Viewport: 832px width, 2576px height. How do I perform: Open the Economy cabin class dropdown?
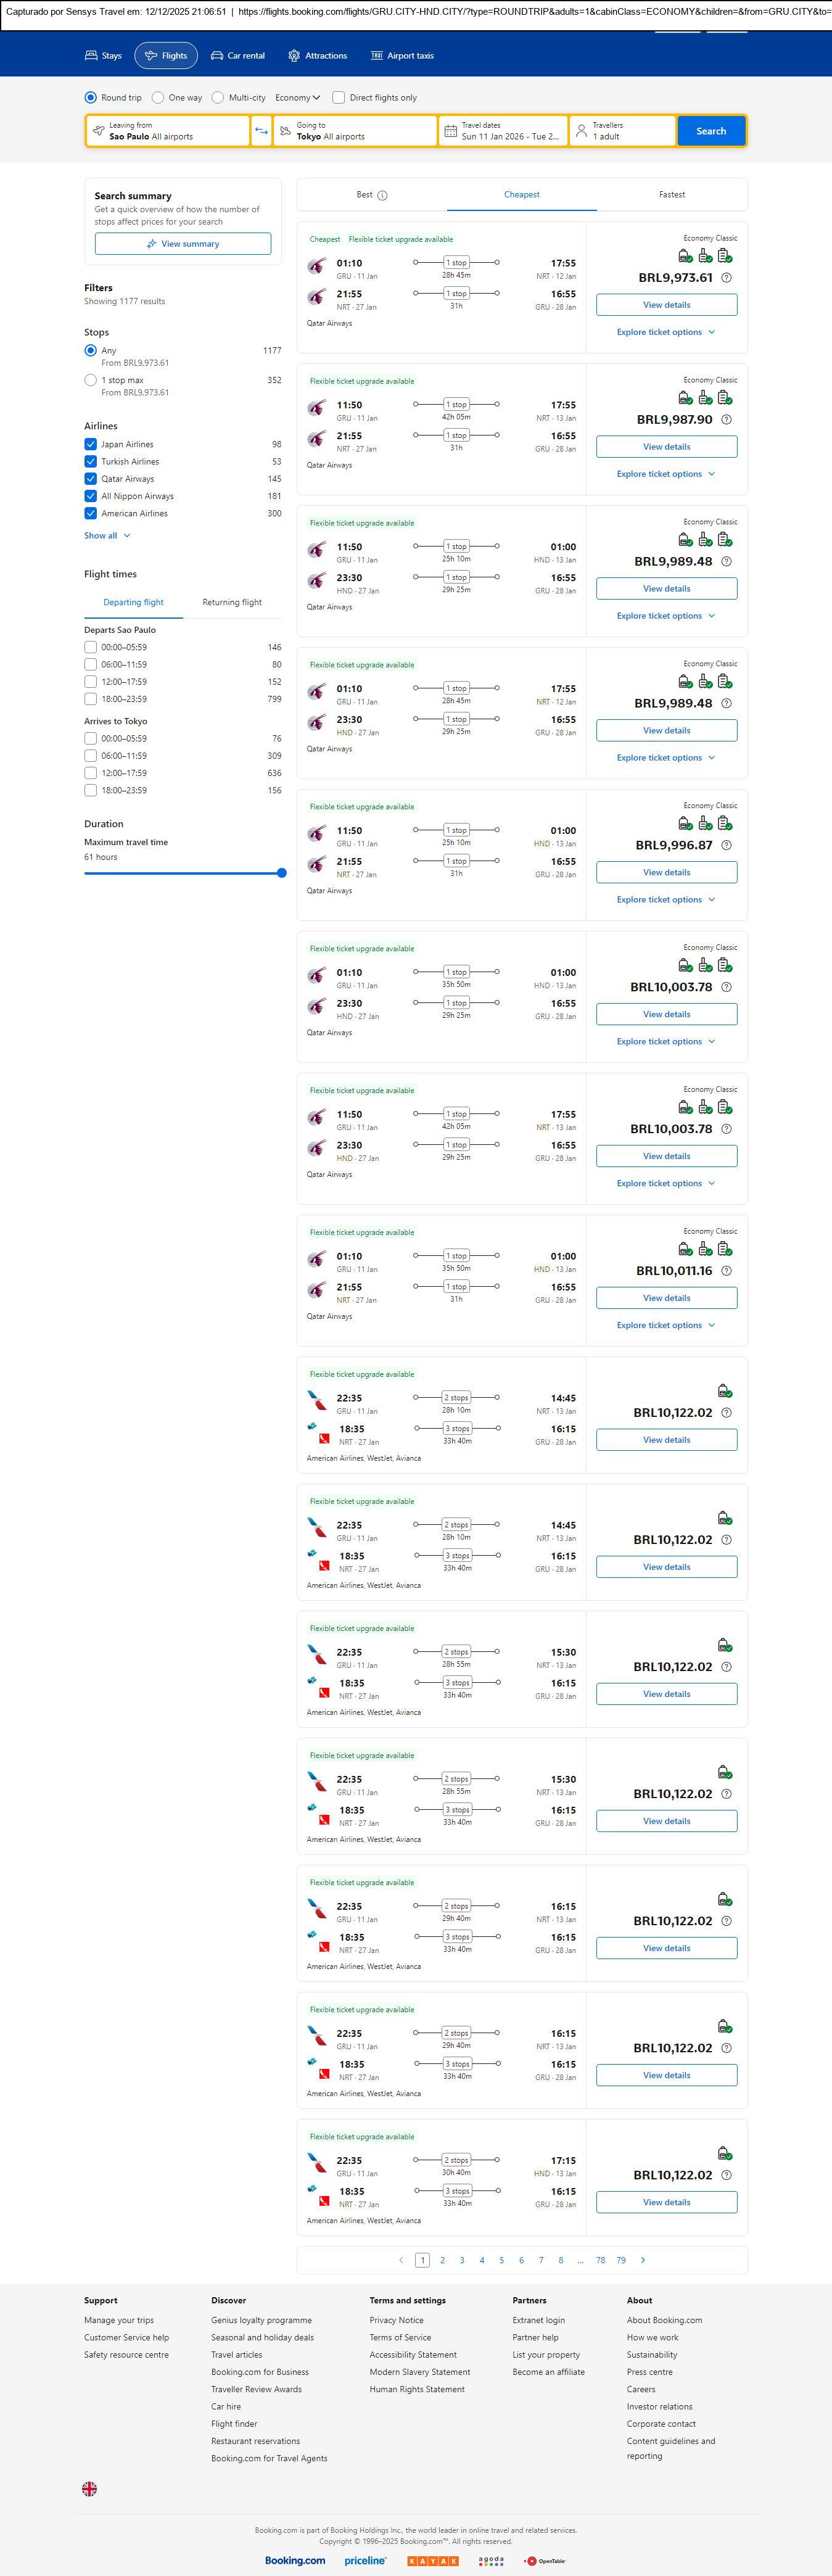297,98
